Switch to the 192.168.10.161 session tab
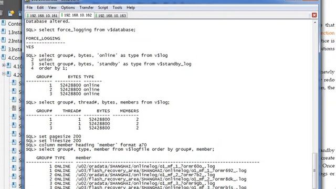 tap(42, 16)
